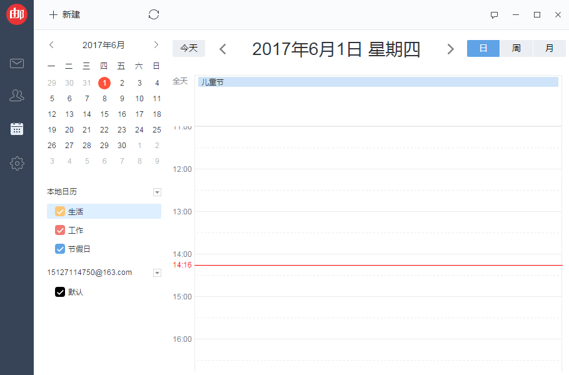Click the next day arrow beside the date heading
The width and height of the screenshot is (569, 375).
click(451, 48)
